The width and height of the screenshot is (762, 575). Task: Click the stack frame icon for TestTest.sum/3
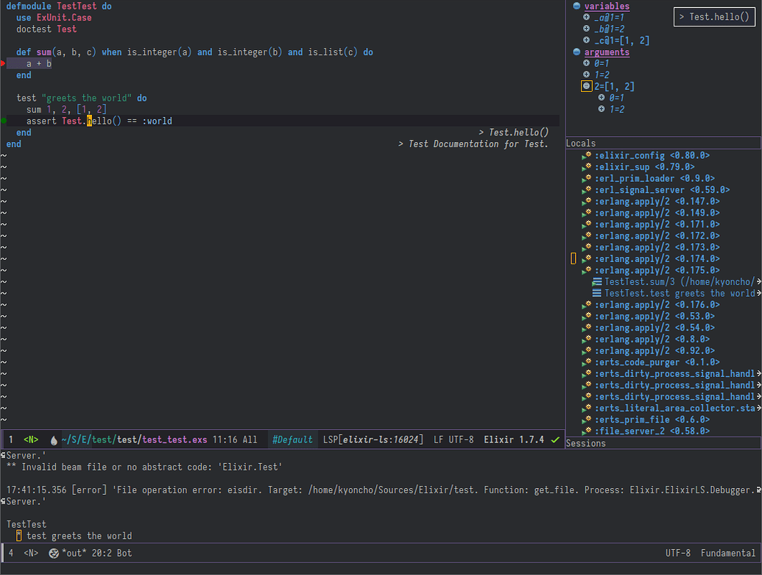(597, 281)
